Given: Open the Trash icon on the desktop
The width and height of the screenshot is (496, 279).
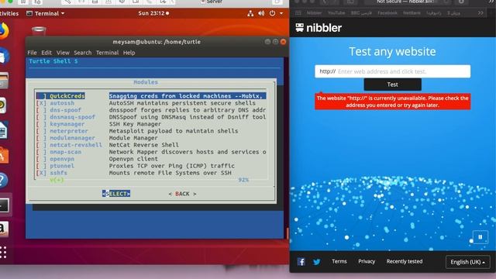Looking at the screenshot, I should pos(39,31).
